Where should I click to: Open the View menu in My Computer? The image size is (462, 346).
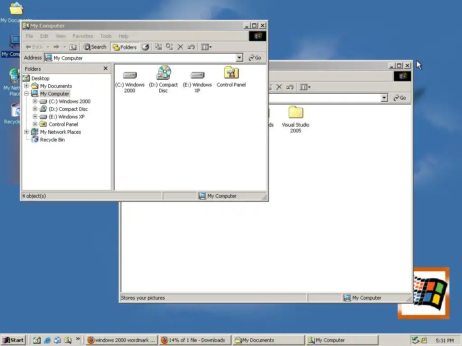point(61,36)
